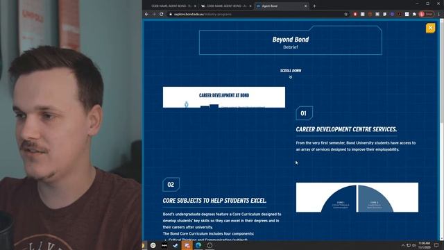This screenshot has height=250, width=444.
Task: Close the W. CODE NAME: AGENT BOND tab
Action: tap(250, 6)
